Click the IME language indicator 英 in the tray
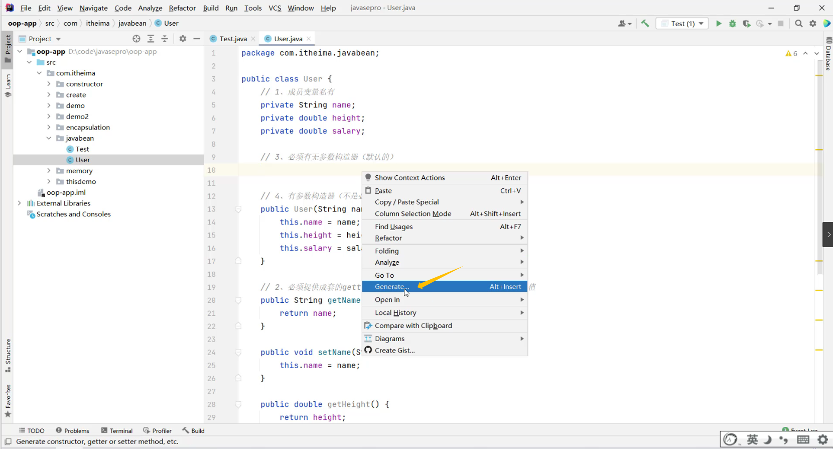Image resolution: width=833 pixels, height=449 pixels. (752, 440)
